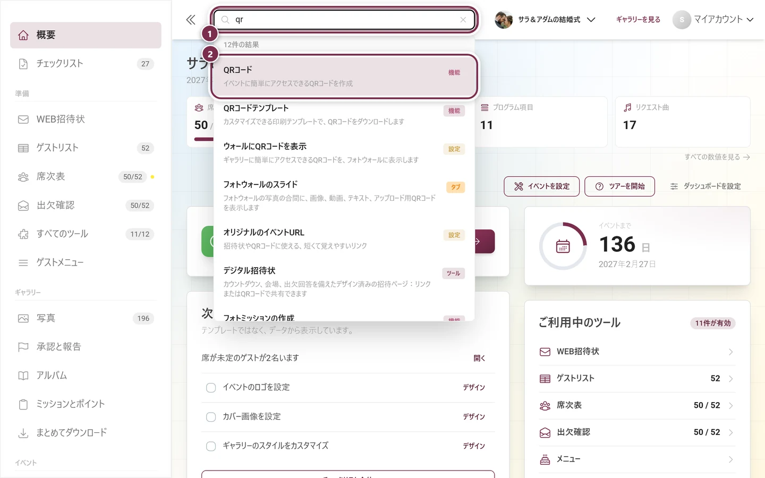Click the アルバム book icon
Screen dimensions: 765x478
click(x=23, y=376)
